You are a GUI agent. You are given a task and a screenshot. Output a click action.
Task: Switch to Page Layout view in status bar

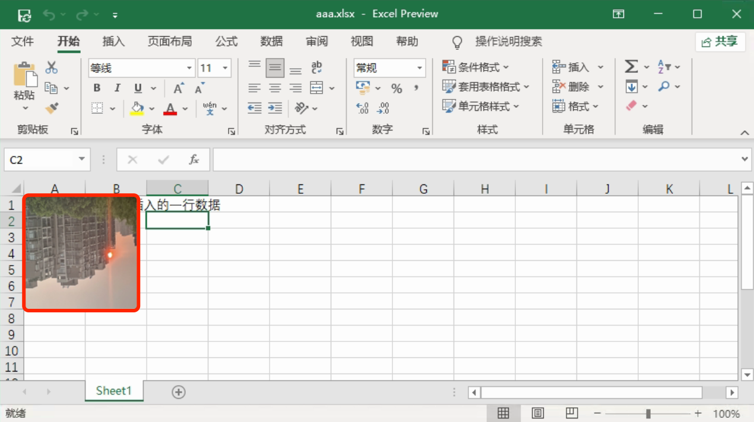click(x=538, y=413)
